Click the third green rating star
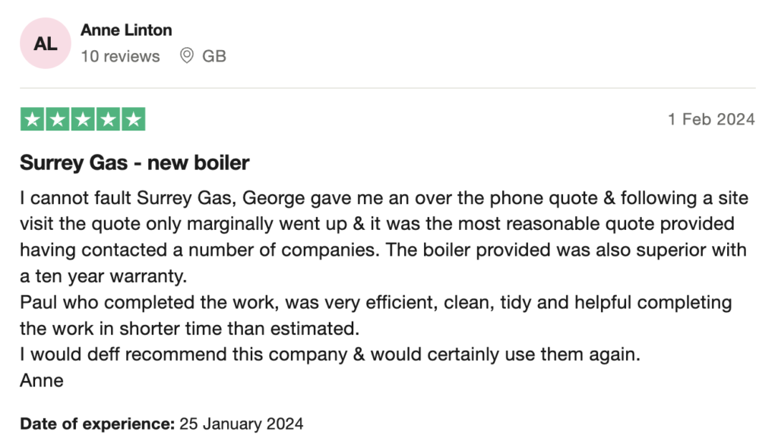This screenshot has width=778, height=441. [82, 119]
